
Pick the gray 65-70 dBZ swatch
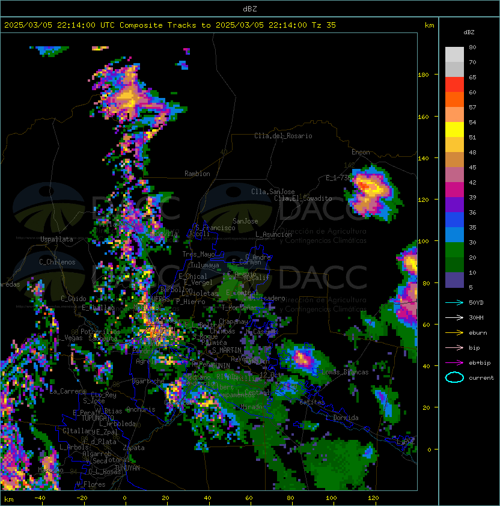(x=454, y=69)
